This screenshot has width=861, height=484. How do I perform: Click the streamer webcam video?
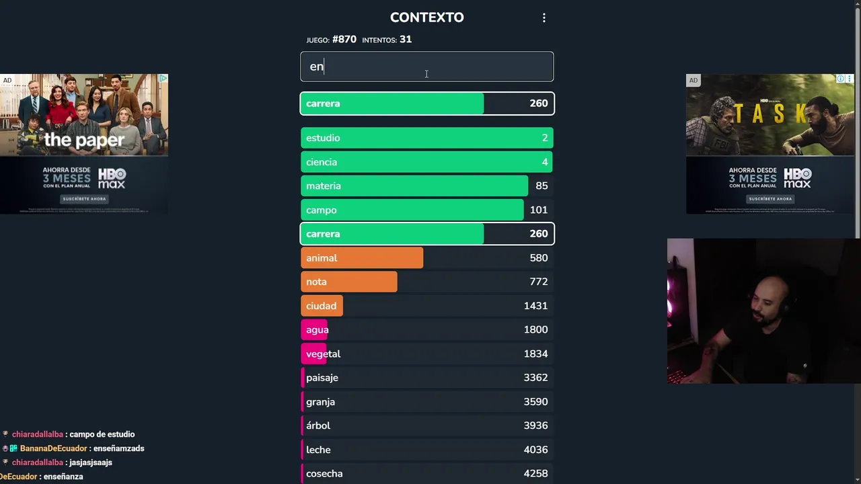pyautogui.click(x=763, y=311)
